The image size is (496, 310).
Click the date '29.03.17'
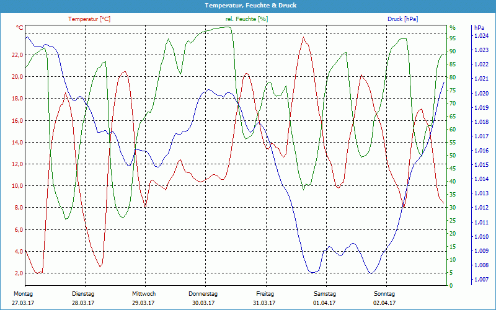(143, 303)
